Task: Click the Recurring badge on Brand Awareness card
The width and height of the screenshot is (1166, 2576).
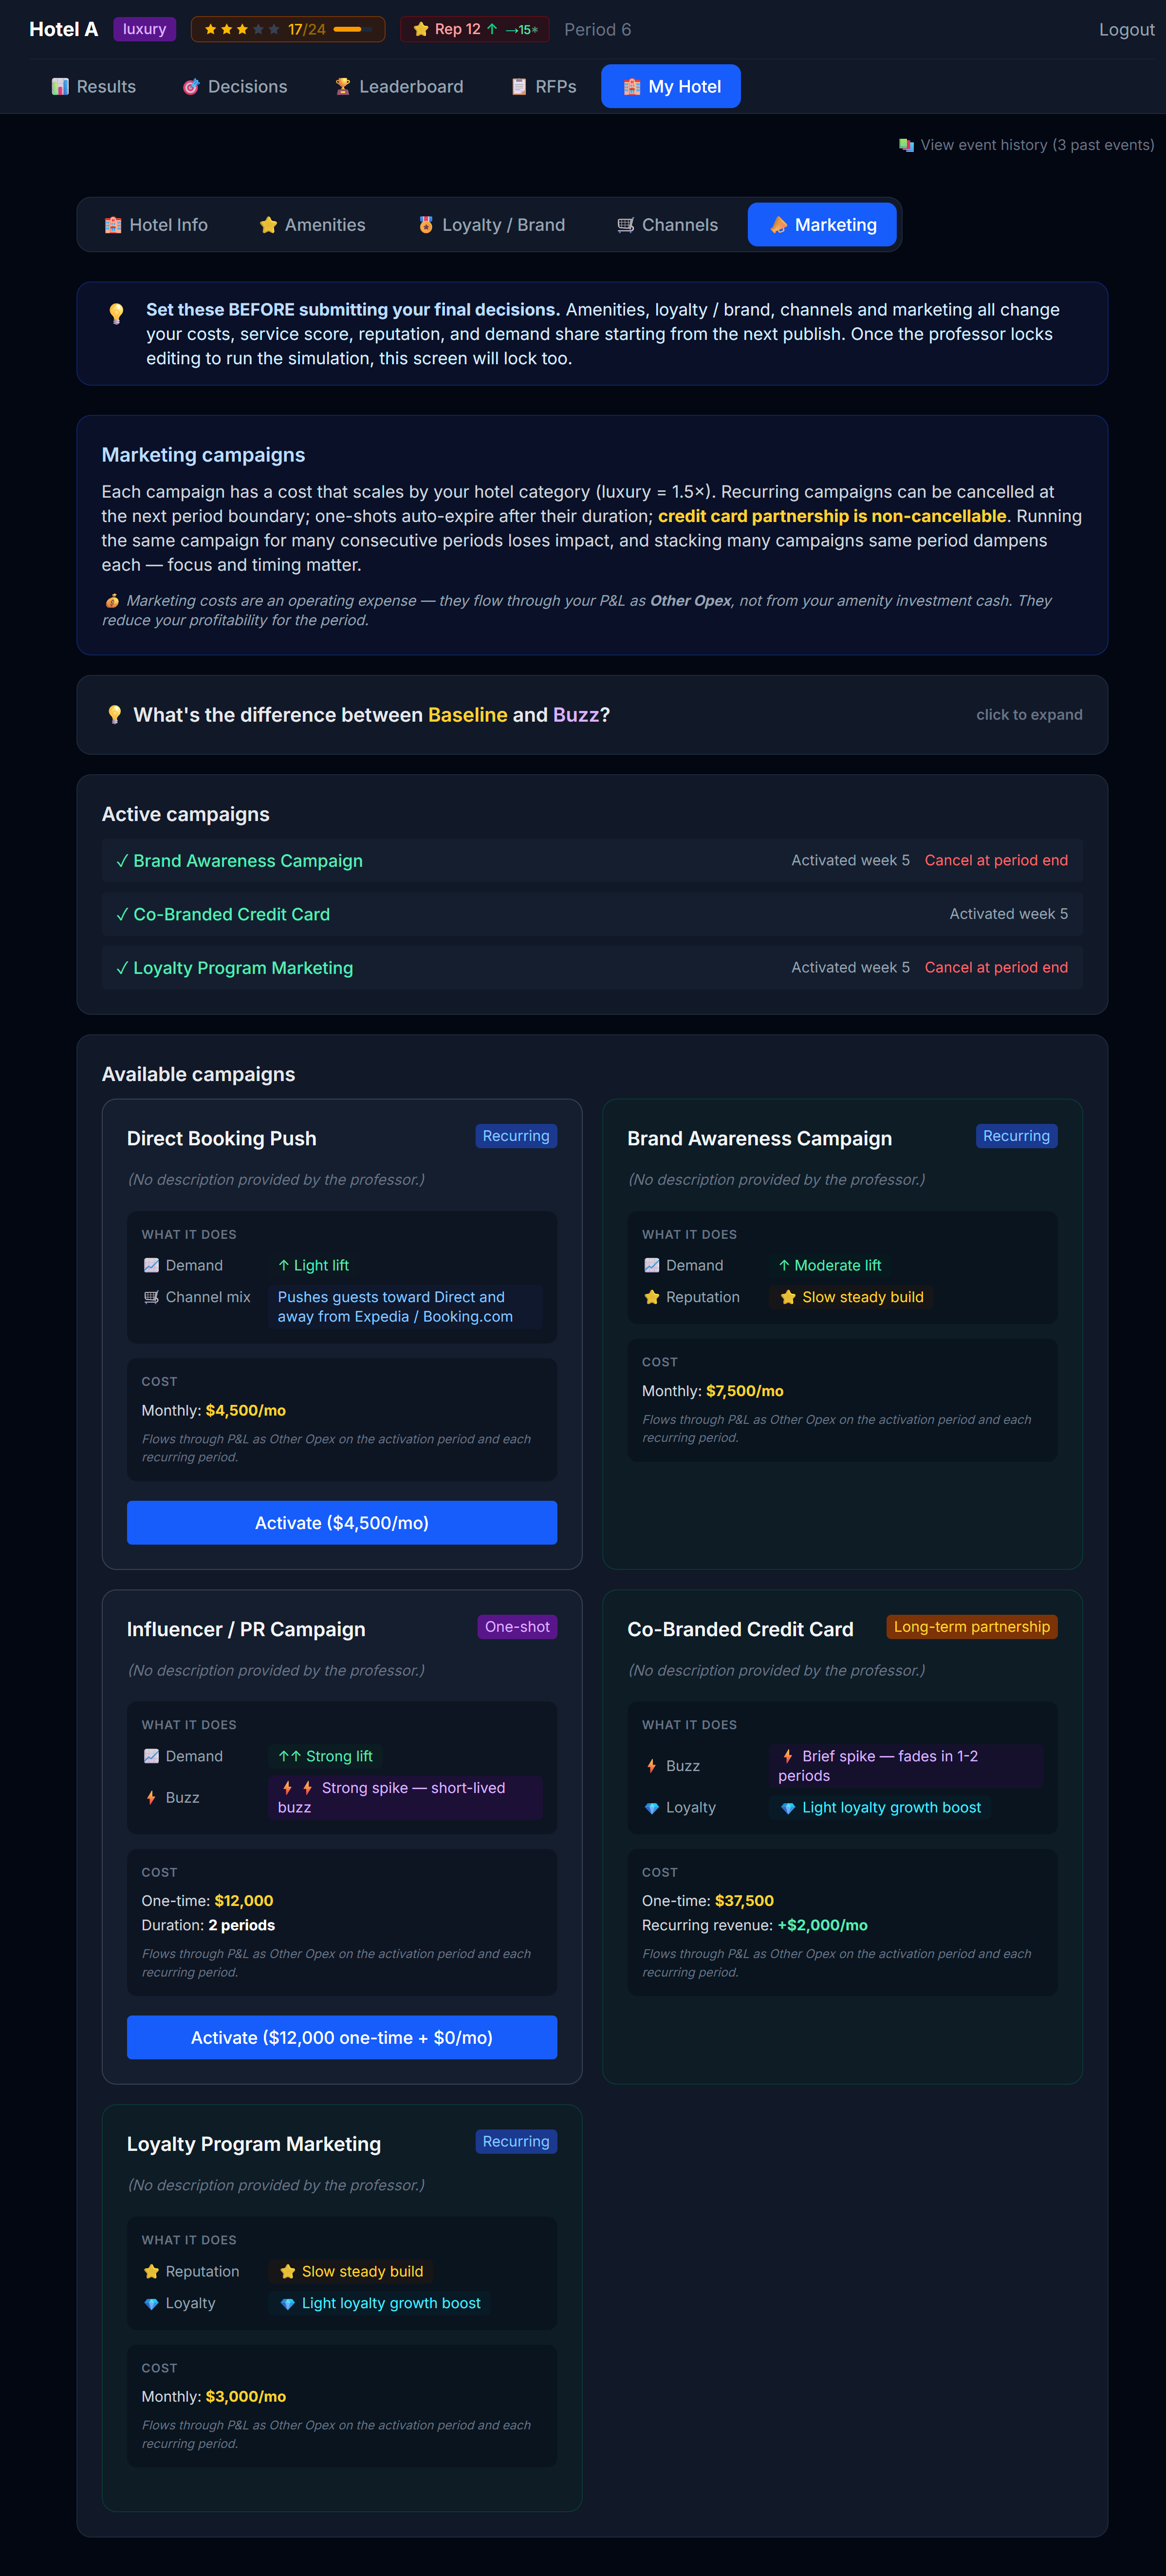Action: point(1016,1136)
